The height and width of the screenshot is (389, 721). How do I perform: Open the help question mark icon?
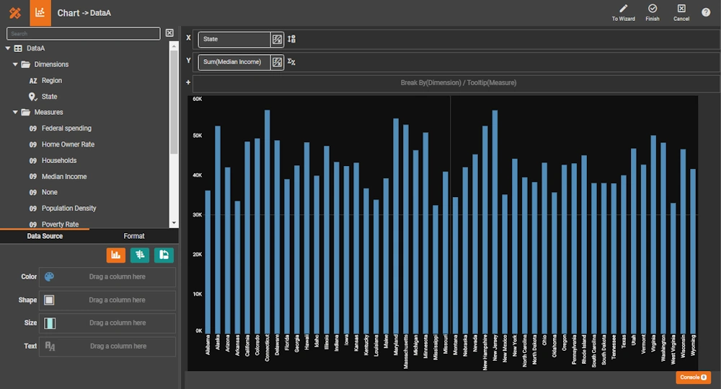tap(706, 12)
